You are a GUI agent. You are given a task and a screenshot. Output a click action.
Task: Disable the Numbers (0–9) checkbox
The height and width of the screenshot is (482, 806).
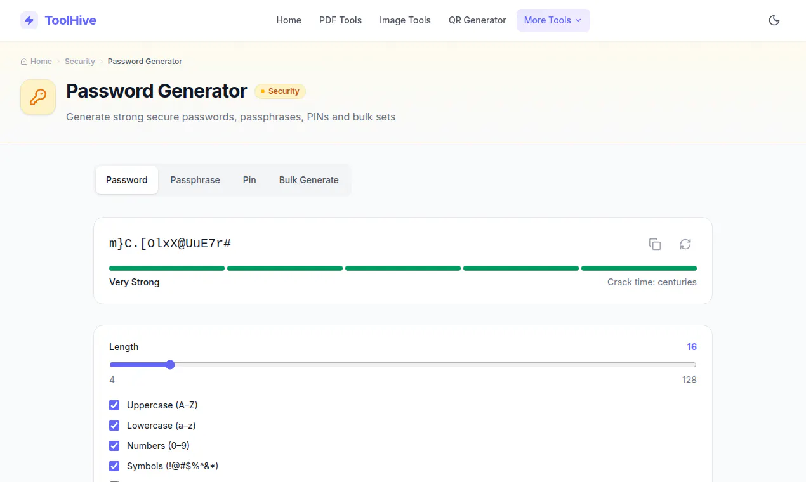(x=114, y=446)
